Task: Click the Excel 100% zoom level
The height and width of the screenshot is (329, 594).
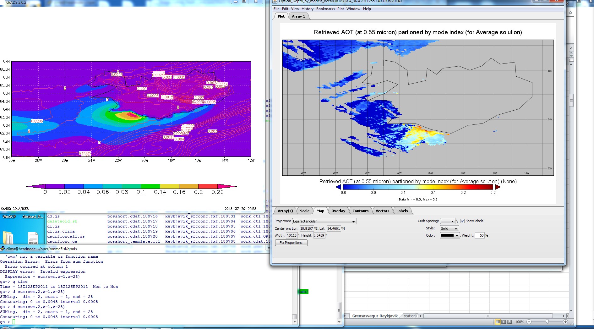Action: pos(520,322)
